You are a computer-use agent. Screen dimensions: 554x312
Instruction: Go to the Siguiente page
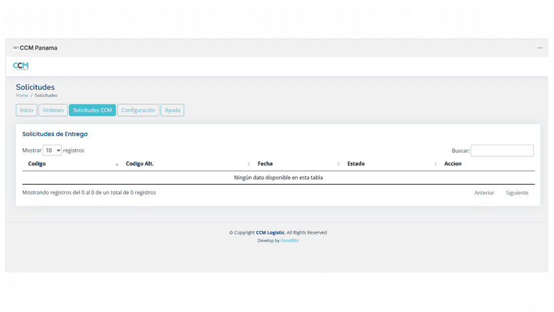click(x=517, y=193)
